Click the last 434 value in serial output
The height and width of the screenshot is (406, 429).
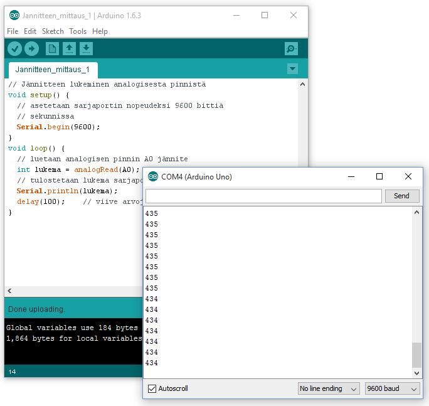point(152,363)
